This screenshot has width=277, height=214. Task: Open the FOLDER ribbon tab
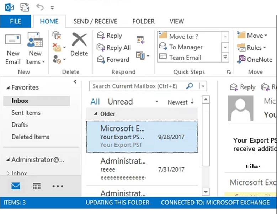pos(143,21)
